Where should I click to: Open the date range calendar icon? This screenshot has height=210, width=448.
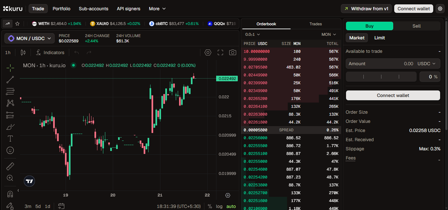click(61, 206)
